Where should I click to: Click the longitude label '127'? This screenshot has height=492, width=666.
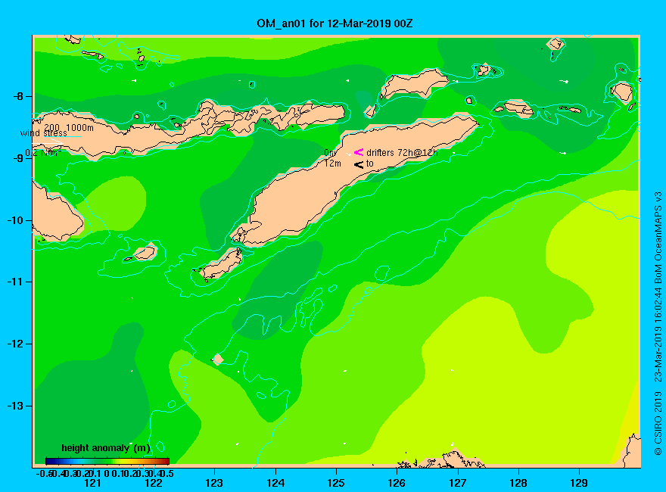click(457, 483)
